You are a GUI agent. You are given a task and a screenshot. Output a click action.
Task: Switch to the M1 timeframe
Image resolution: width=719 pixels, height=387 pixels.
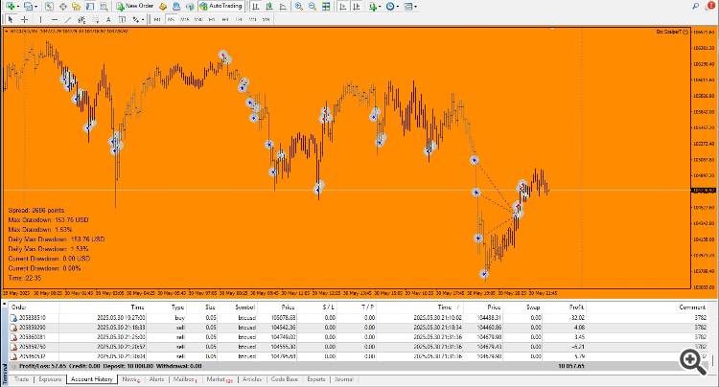tap(157, 20)
